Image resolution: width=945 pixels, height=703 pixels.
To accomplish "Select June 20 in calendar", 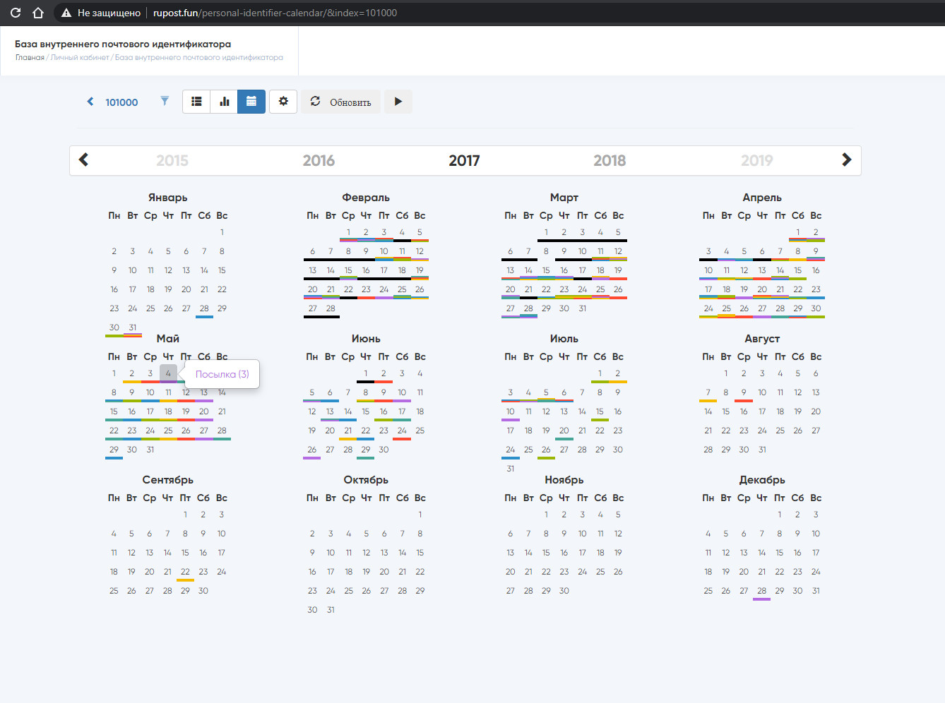I will point(330,431).
